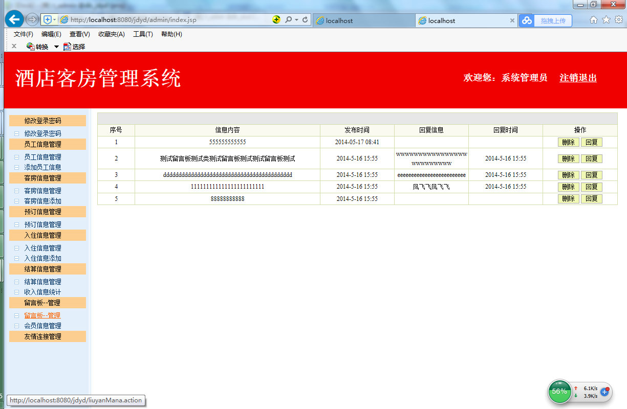Click the 2014-05-17 08:41 publish time cell
627x409 pixels.
[x=357, y=142]
